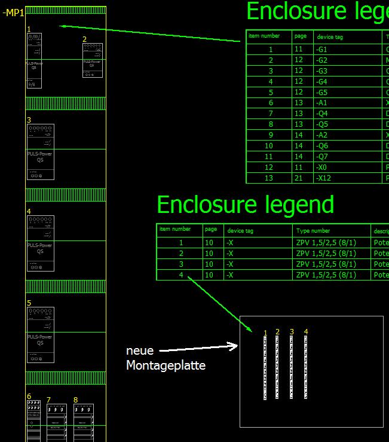The height and width of the screenshot is (442, 389).
Task: Click item number 10 in upper legend table
Action: tap(269, 146)
